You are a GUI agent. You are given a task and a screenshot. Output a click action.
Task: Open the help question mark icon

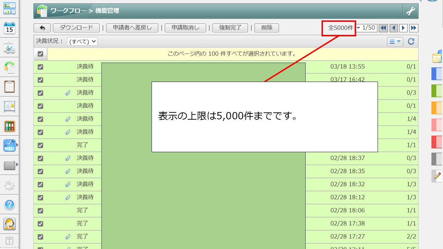pos(10,204)
